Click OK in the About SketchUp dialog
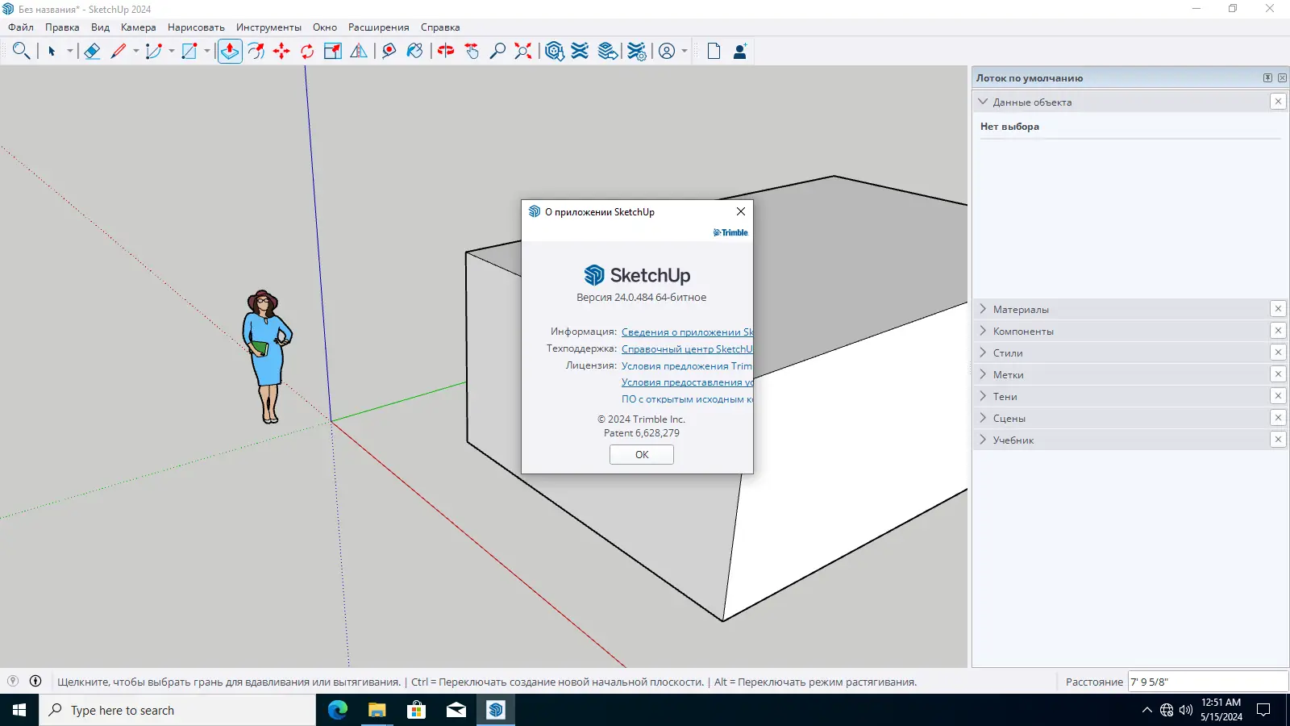This screenshot has width=1290, height=726. (x=642, y=455)
